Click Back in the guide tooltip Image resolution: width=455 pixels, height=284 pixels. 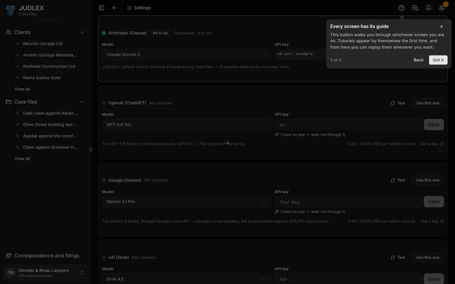[419, 60]
